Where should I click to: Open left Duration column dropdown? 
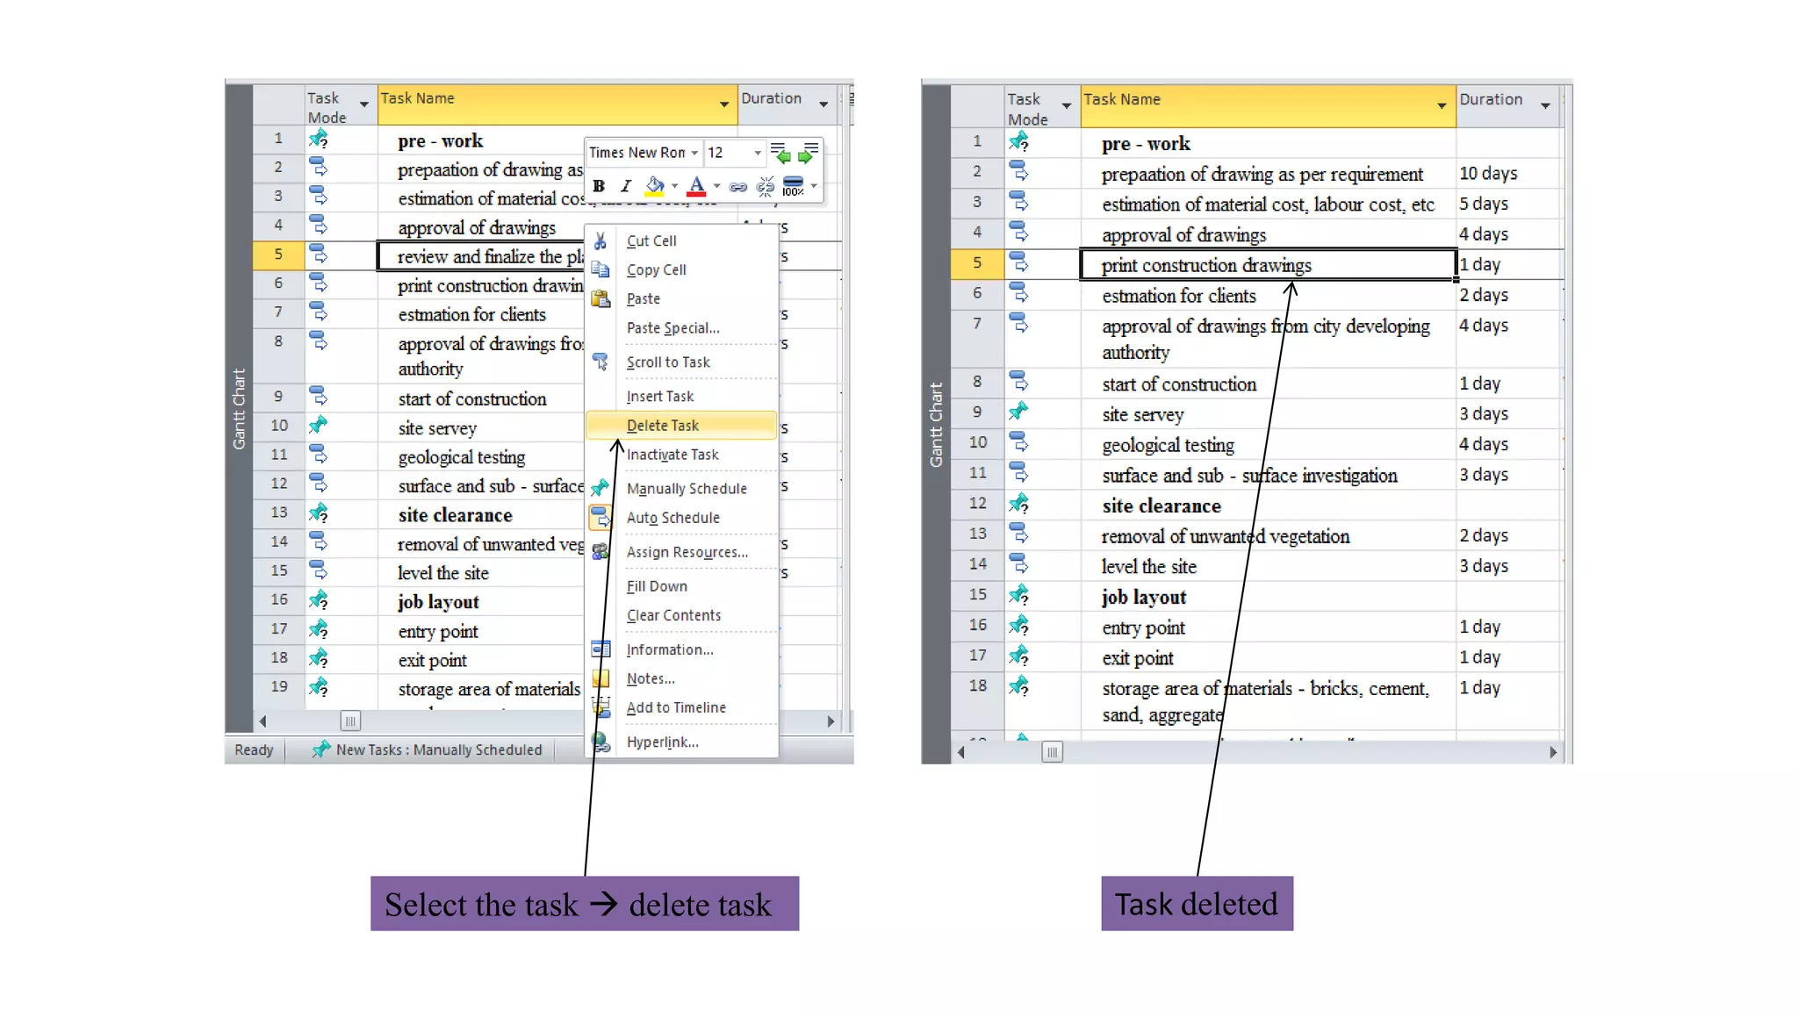823,104
